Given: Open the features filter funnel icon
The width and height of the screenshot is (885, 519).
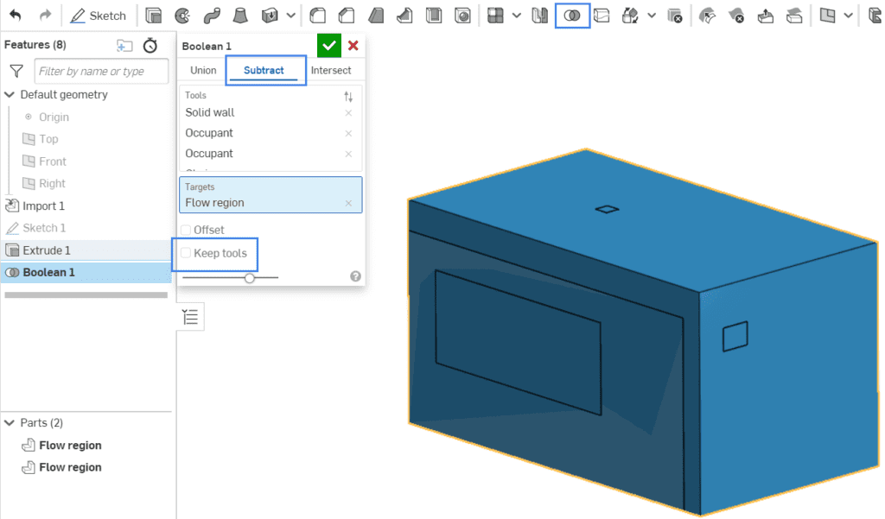Looking at the screenshot, I should tap(15, 71).
